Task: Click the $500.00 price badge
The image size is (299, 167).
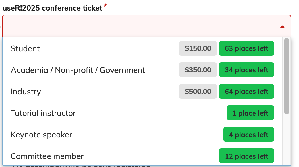Action: pos(198,91)
